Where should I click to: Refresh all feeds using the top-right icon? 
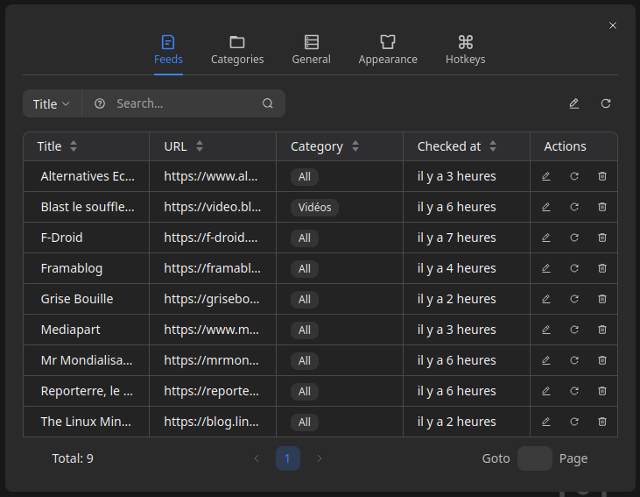coord(606,103)
